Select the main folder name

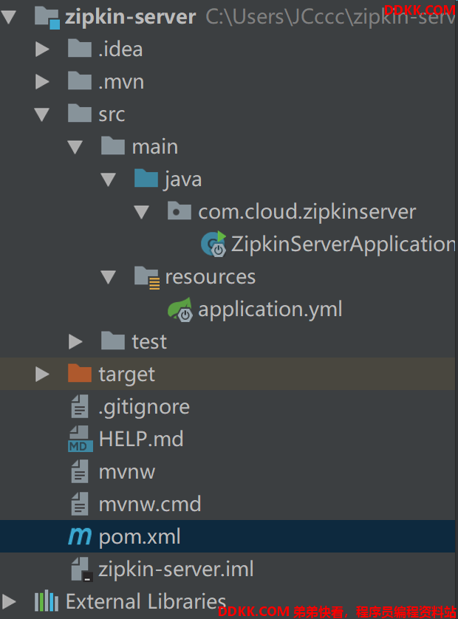tap(155, 146)
